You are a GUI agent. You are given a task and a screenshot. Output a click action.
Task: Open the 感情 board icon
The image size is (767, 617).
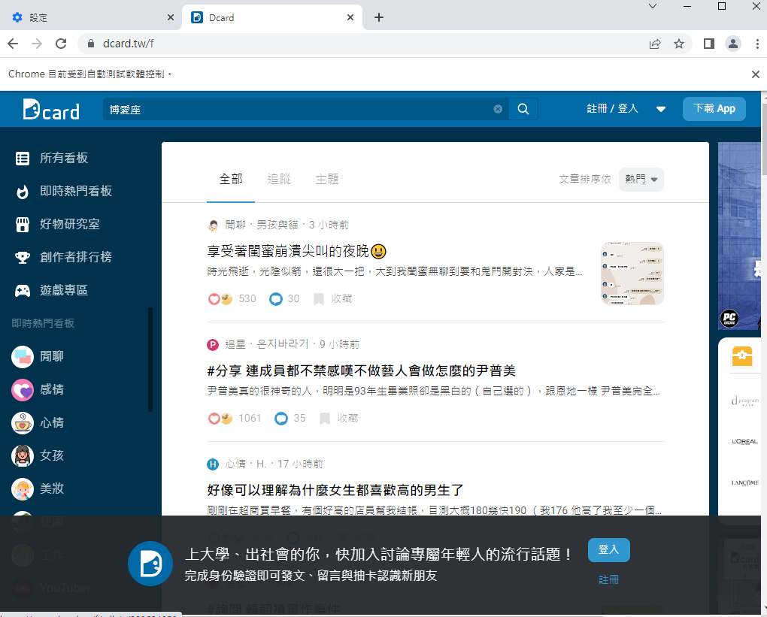[23, 389]
